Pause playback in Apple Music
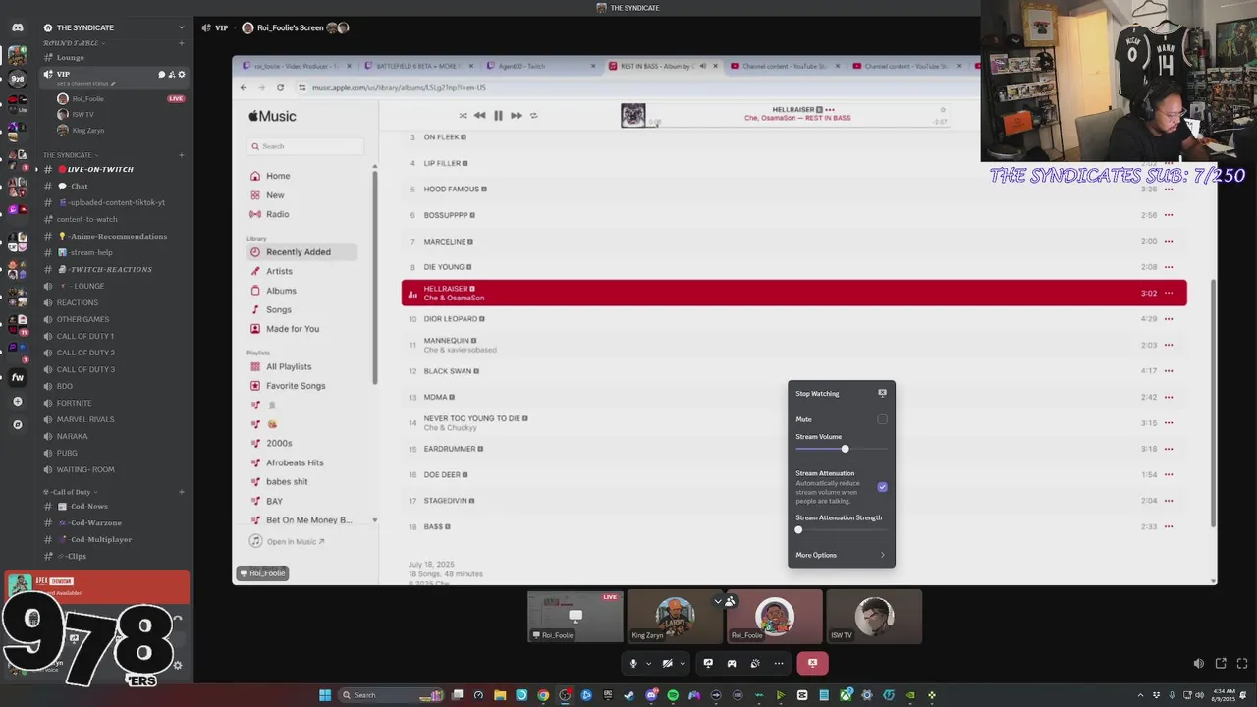1257x707 pixels. (498, 115)
